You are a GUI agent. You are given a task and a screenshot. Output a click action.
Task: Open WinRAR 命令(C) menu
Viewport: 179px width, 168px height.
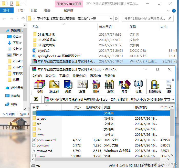50,76
